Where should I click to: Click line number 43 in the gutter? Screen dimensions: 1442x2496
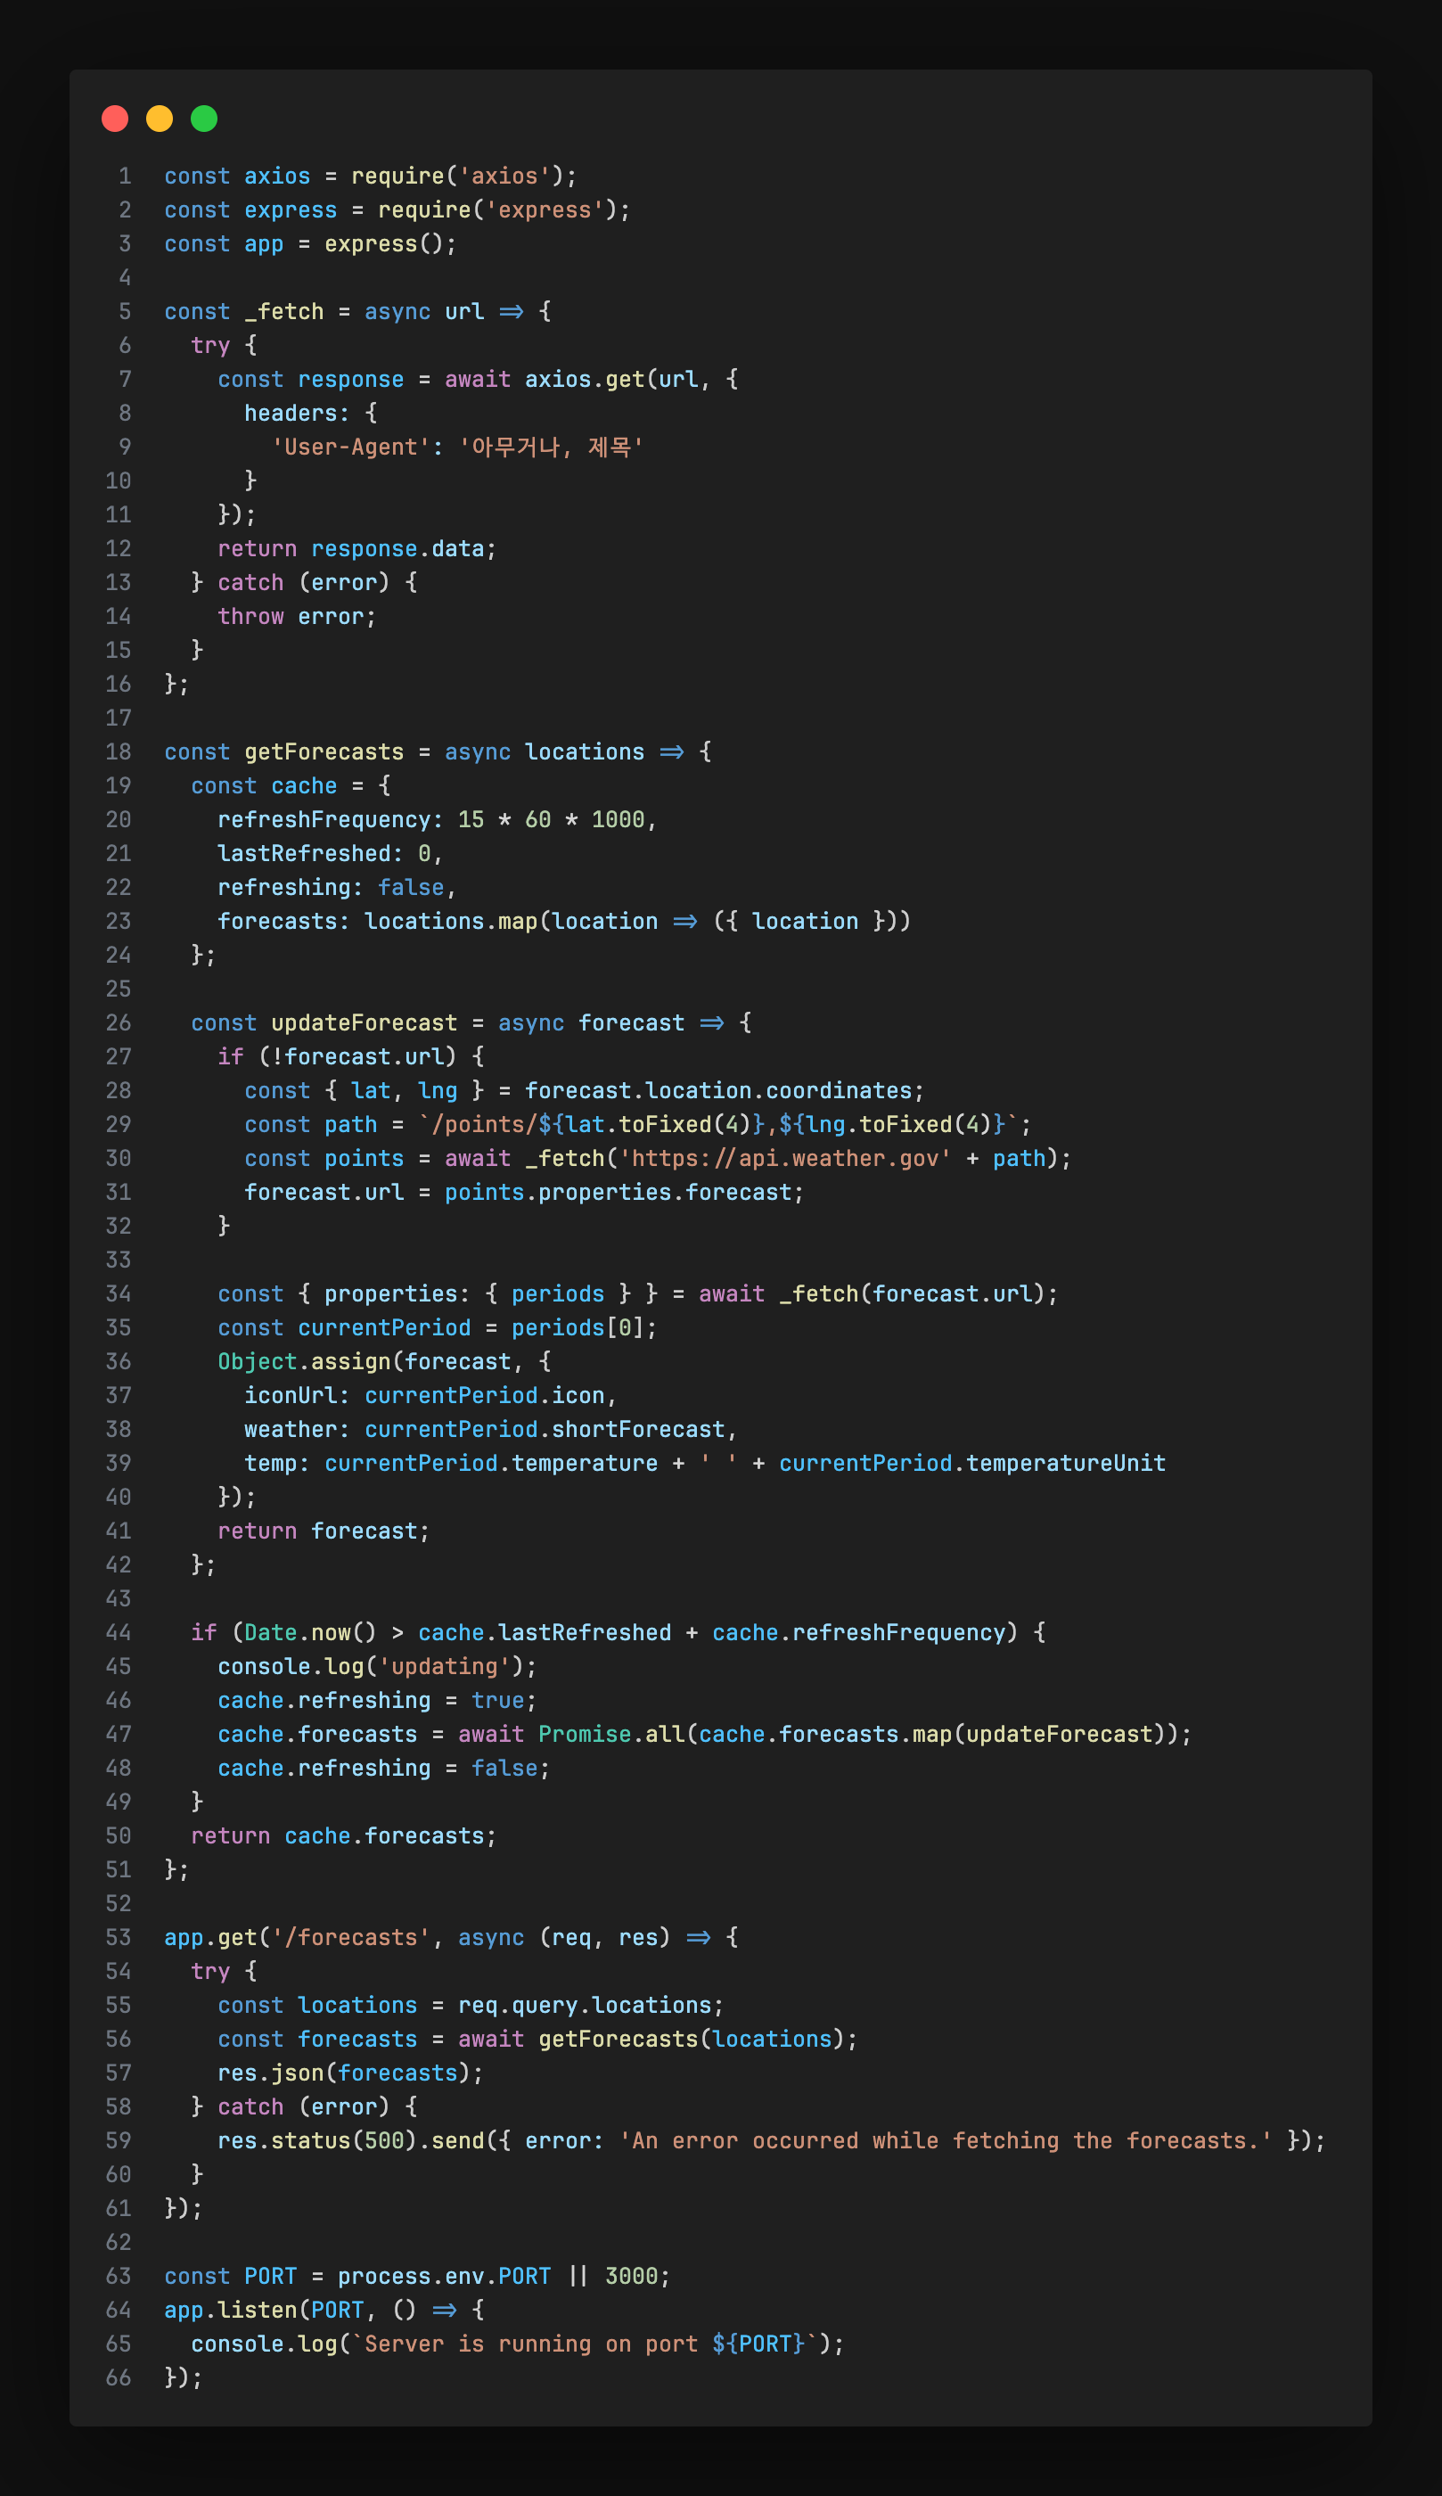pyautogui.click(x=118, y=1598)
